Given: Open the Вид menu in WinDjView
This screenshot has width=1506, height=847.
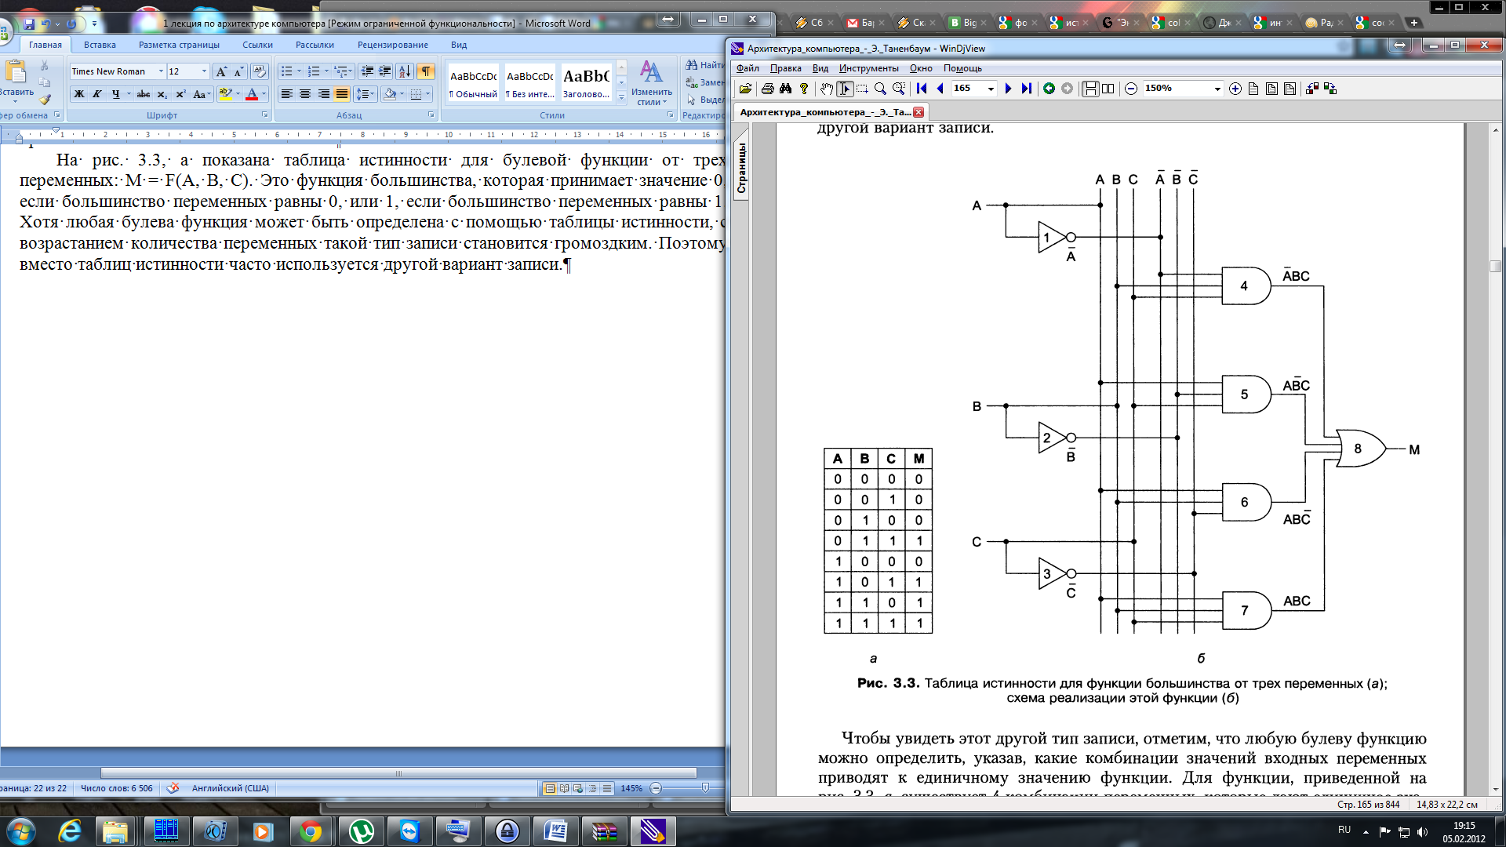Looking at the screenshot, I should pos(820,68).
